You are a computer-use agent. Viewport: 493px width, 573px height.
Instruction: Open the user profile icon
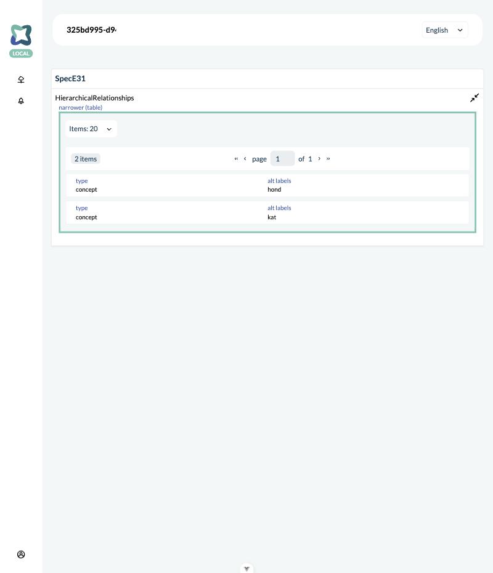coord(21,555)
